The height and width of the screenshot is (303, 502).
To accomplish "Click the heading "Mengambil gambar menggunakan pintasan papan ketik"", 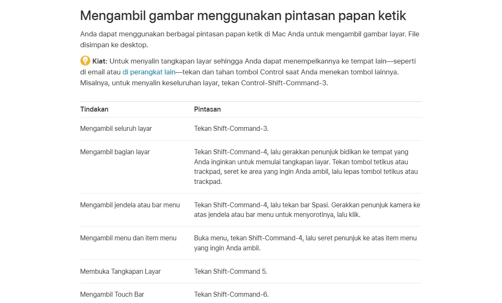I will (243, 15).
